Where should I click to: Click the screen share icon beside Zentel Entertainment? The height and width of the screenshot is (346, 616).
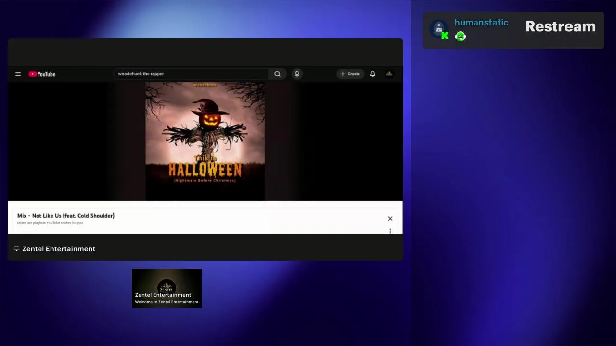16,249
